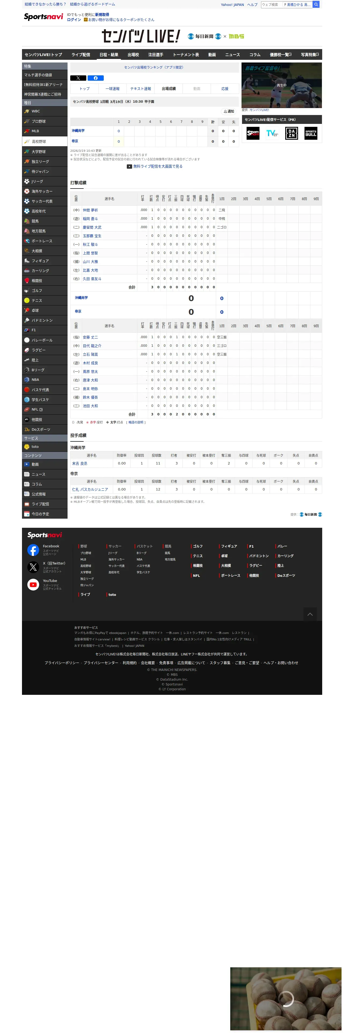Open player 安藤 丈二 profile link

90,337
